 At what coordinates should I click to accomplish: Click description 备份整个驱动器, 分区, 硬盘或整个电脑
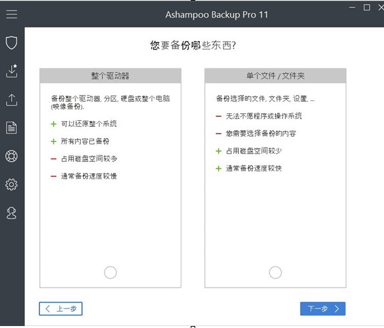pyautogui.click(x=110, y=102)
